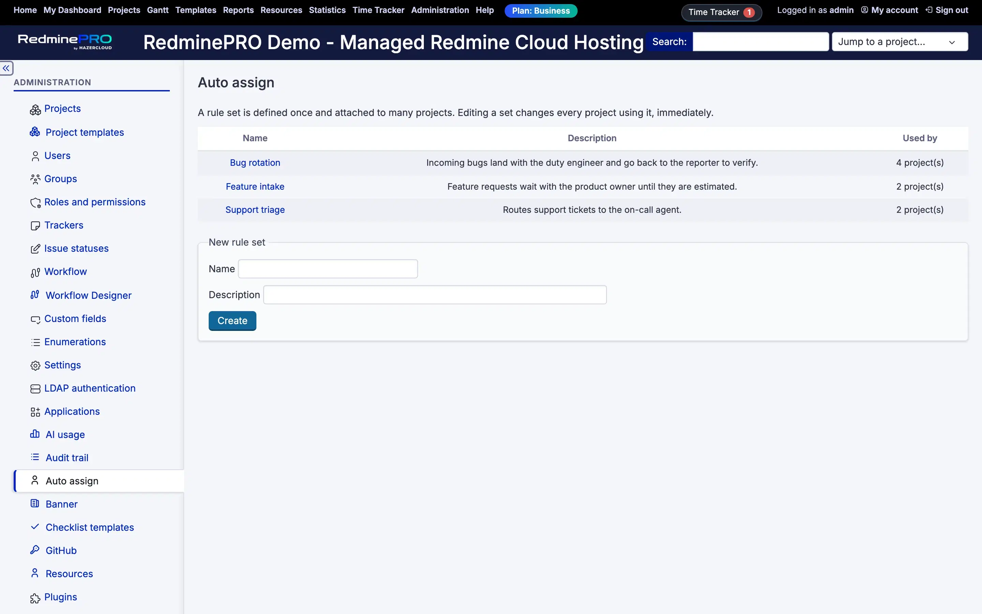
Task: Click the Users person icon
Action: (x=35, y=156)
